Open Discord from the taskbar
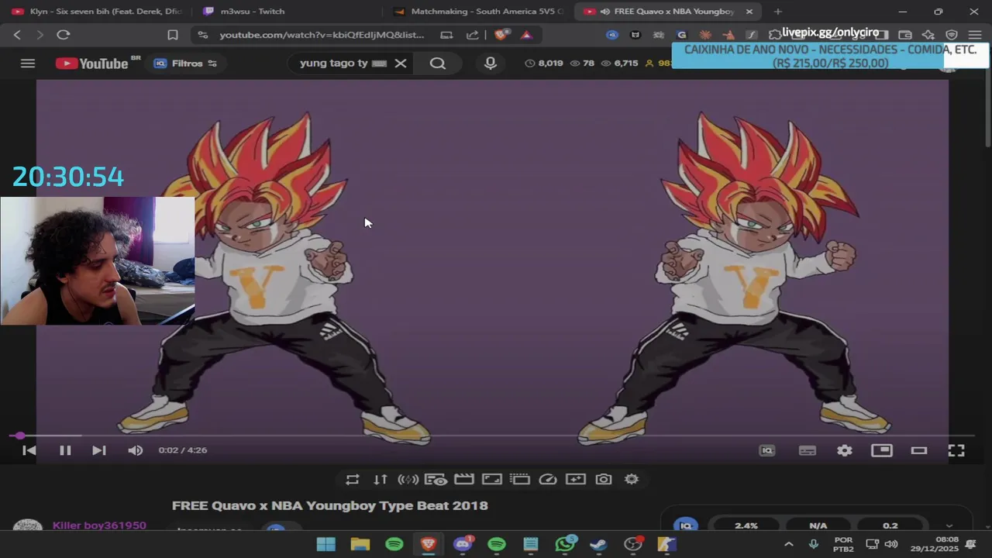This screenshot has width=992, height=558. click(x=463, y=544)
